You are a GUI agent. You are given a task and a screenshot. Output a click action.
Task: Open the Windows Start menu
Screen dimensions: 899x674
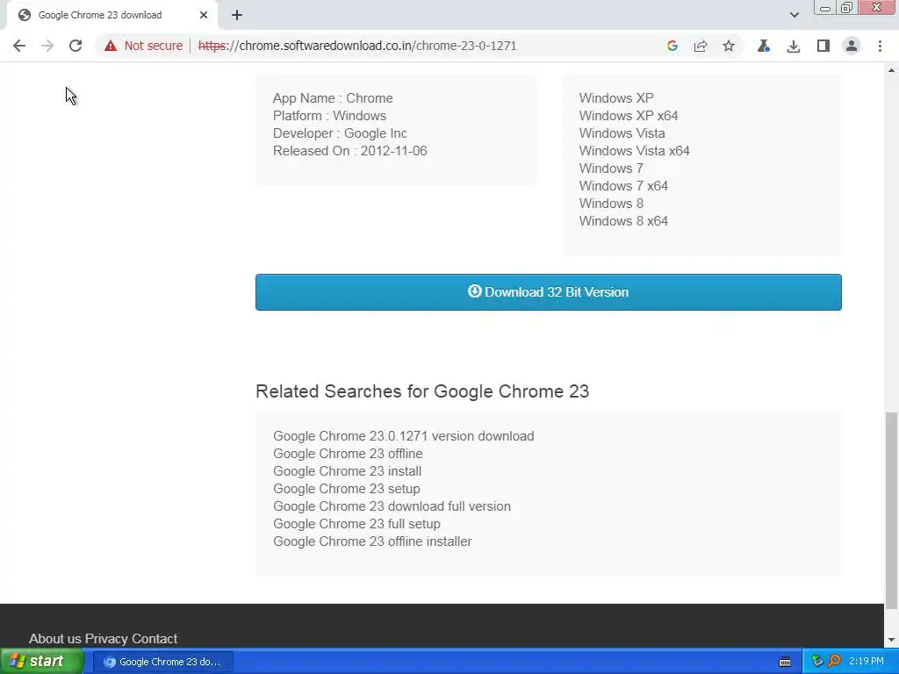pyautogui.click(x=42, y=662)
